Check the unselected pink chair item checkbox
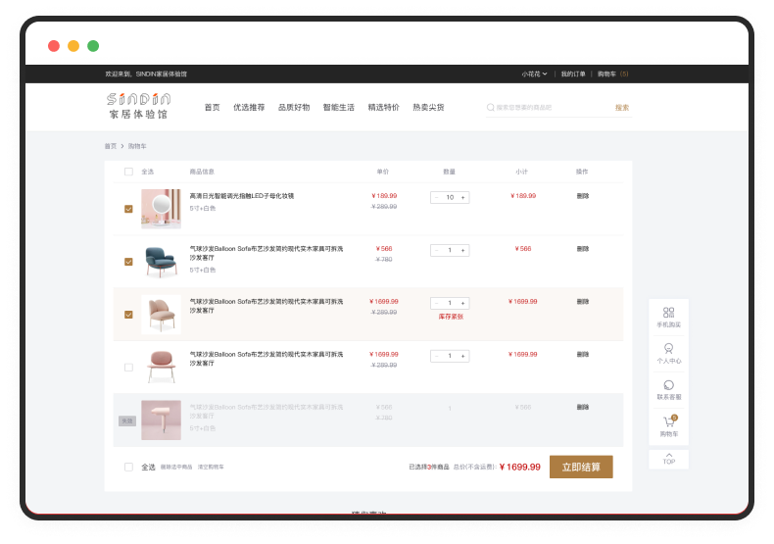 (x=128, y=368)
